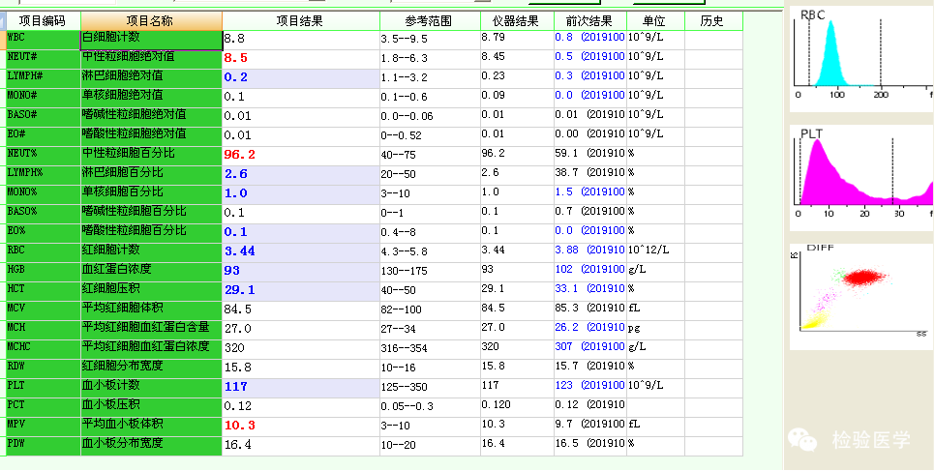Select the 淋巴细胞绝对值 name cell
The height and width of the screenshot is (471, 935).
[151, 78]
